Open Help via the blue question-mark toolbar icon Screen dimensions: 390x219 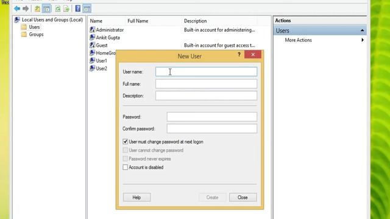click(x=78, y=9)
